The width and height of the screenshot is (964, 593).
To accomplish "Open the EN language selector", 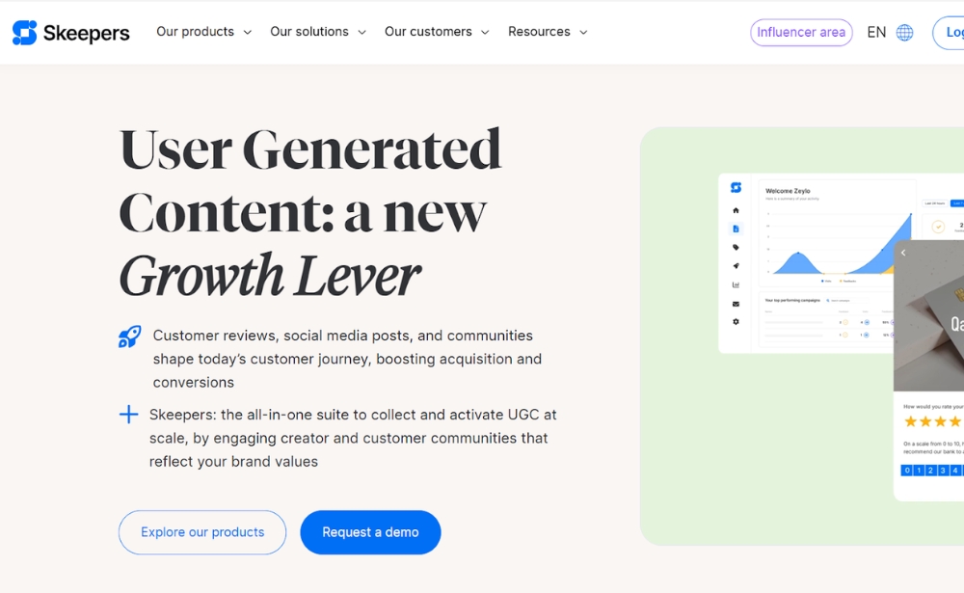I will (876, 33).
